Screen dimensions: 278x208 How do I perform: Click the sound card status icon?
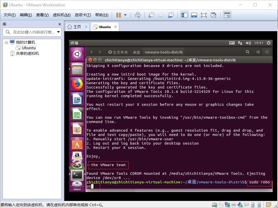(240, 205)
